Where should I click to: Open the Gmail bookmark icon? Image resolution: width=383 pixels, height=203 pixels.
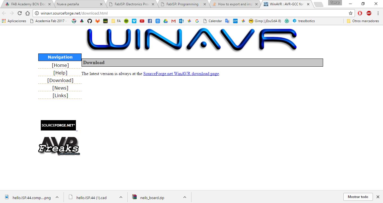click(x=174, y=21)
